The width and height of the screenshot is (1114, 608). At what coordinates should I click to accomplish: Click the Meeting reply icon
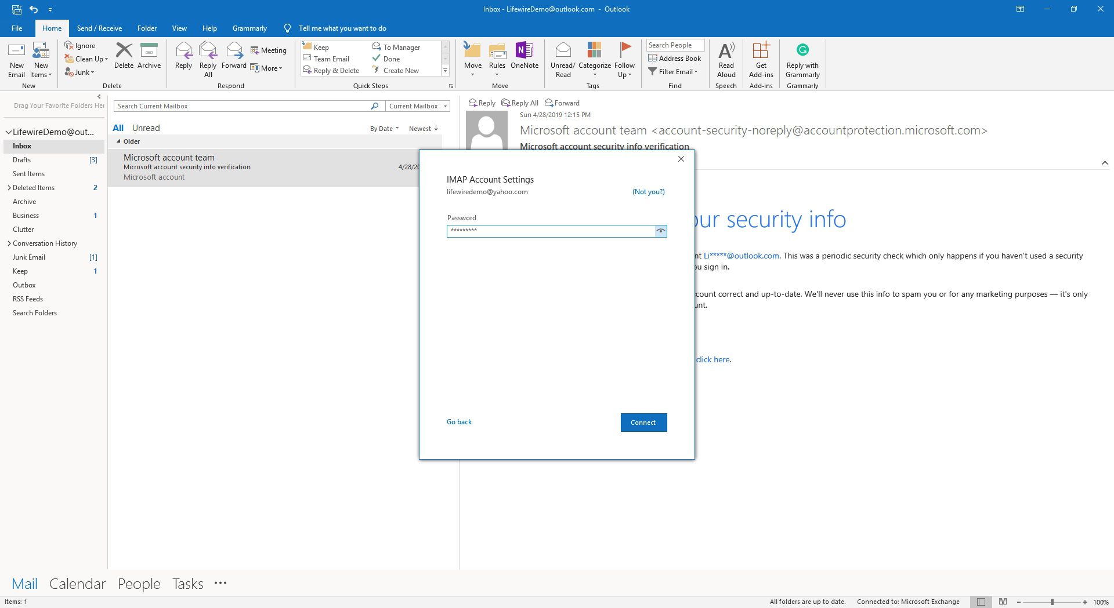[269, 50]
